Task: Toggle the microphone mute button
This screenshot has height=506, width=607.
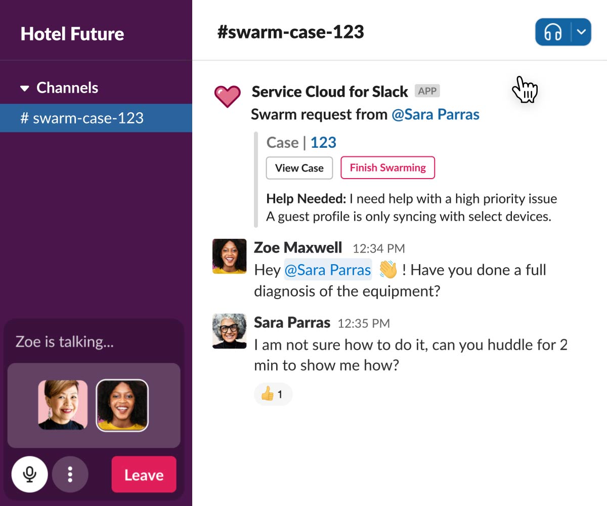Action: pos(30,475)
